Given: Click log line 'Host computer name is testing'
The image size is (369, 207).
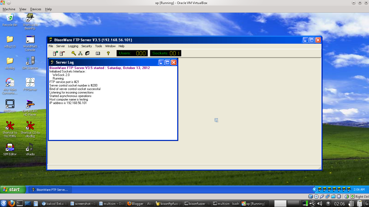Looking at the screenshot, I should pos(69,99).
